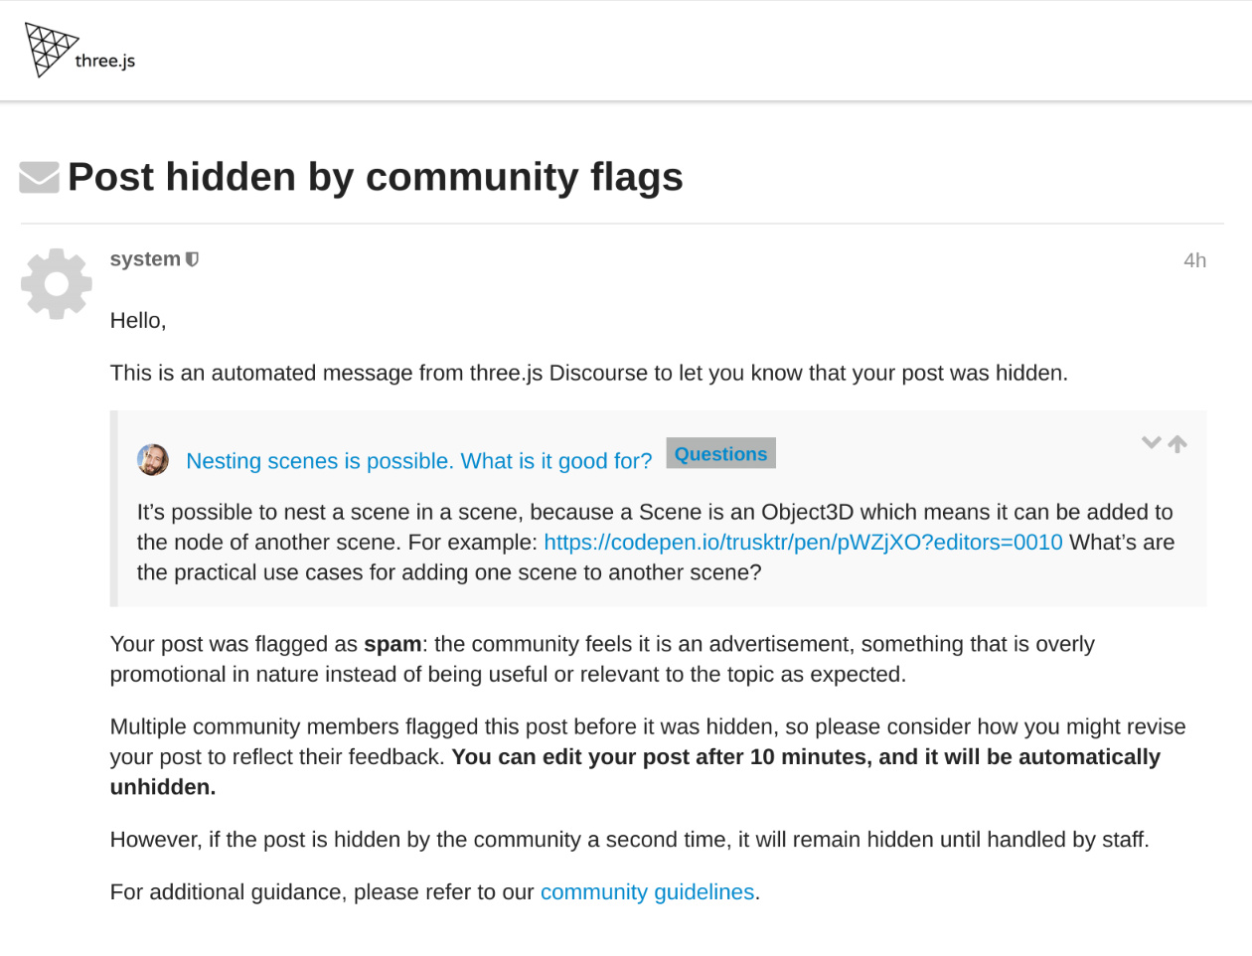Click the "Hello," greeting line

tap(138, 321)
